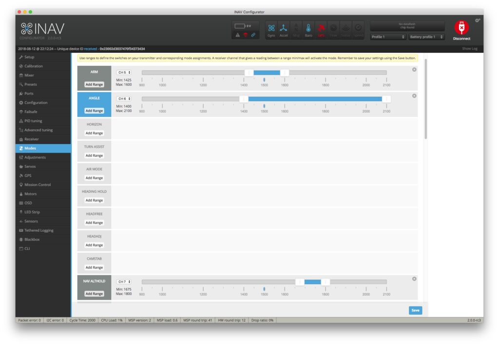Image resolution: width=499 pixels, height=345 pixels.
Task: Click the modes list vertical scrollbar
Action: click(x=425, y=98)
